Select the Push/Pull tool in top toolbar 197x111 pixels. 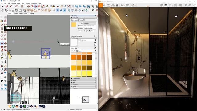(29, 6)
